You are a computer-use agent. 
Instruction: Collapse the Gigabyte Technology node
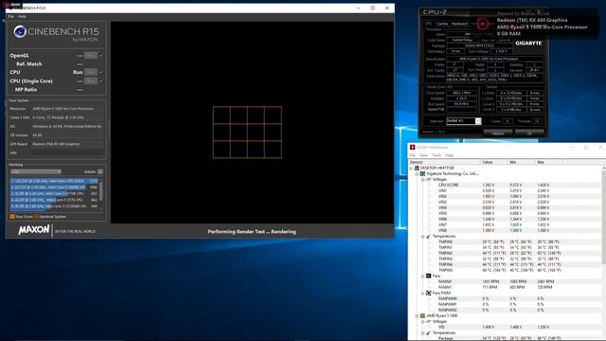[418, 174]
